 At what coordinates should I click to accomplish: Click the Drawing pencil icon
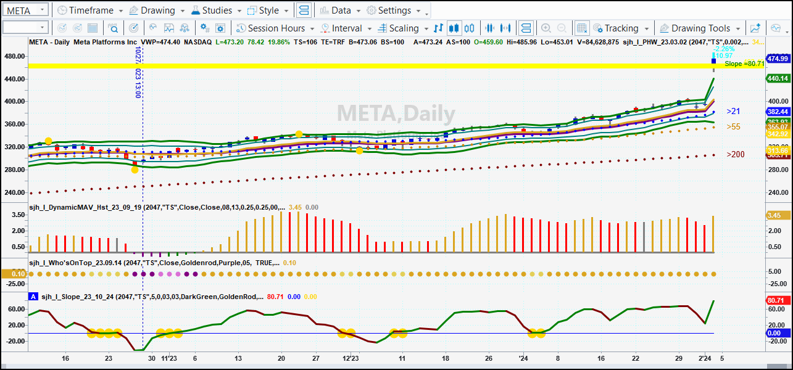point(133,10)
